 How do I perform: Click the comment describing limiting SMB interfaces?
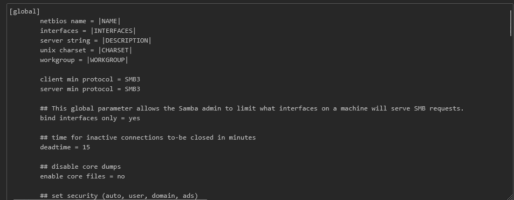(252, 108)
